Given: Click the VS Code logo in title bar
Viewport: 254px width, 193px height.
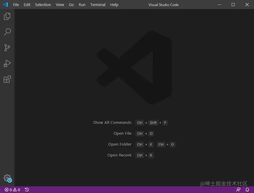Looking at the screenshot, I should pos(5,5).
